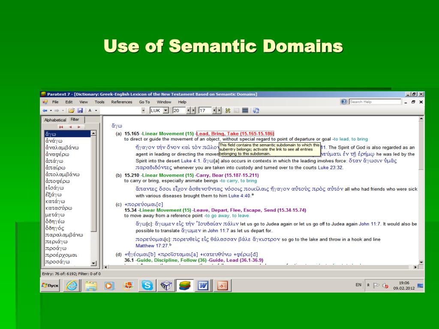Open the Window menu
The image size is (439, 329).
pos(164,102)
